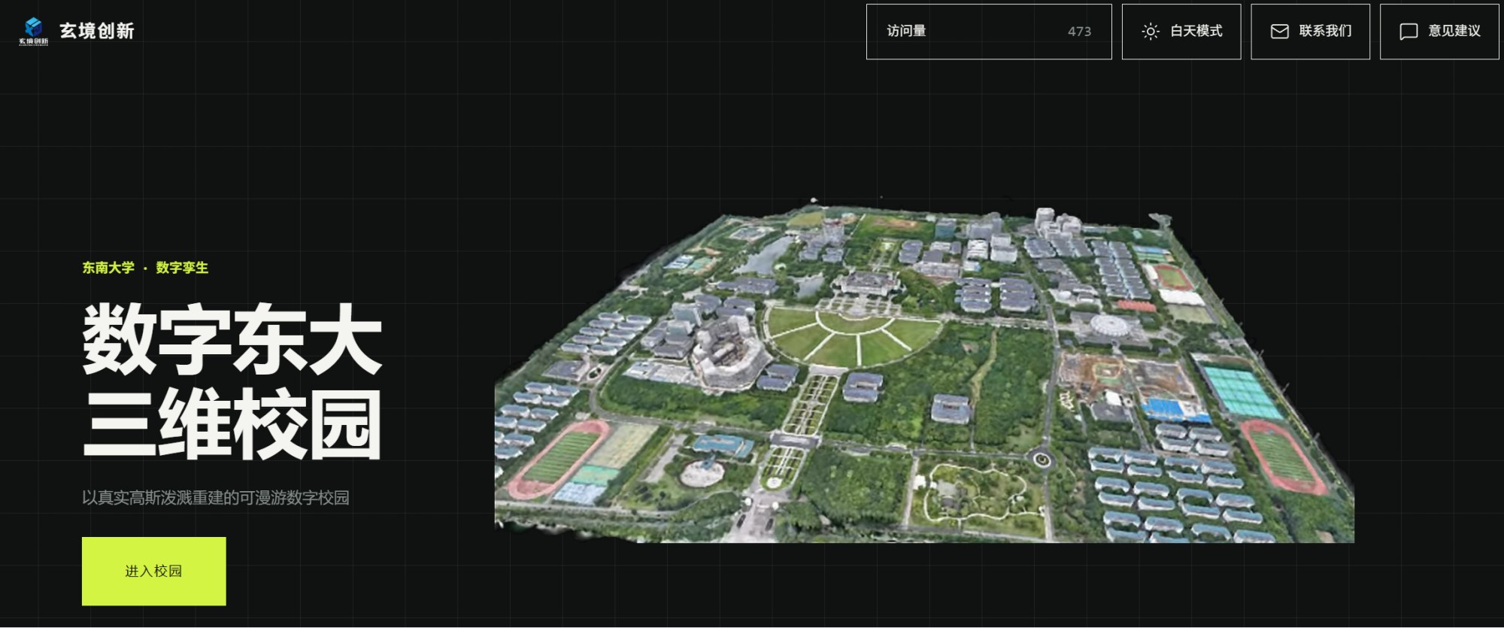Click the 访问量 visit counter box
This screenshot has width=1504, height=628.
[x=989, y=32]
